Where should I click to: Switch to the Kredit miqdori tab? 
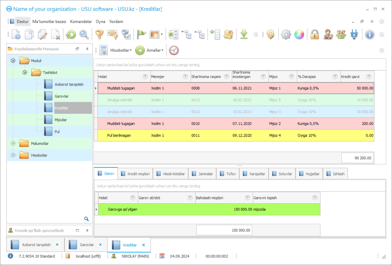pyautogui.click(x=135, y=174)
